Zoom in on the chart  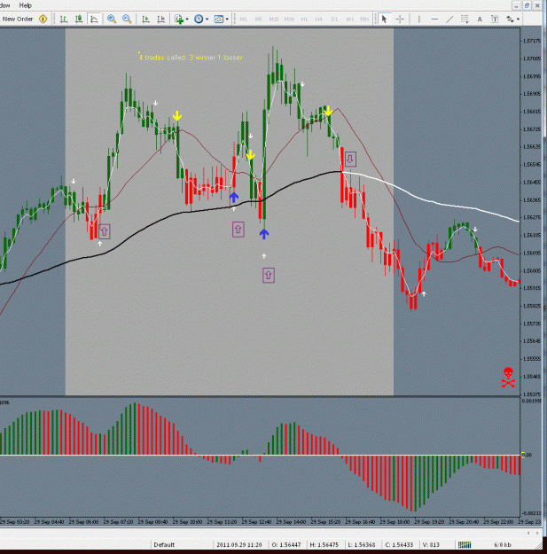[112, 20]
